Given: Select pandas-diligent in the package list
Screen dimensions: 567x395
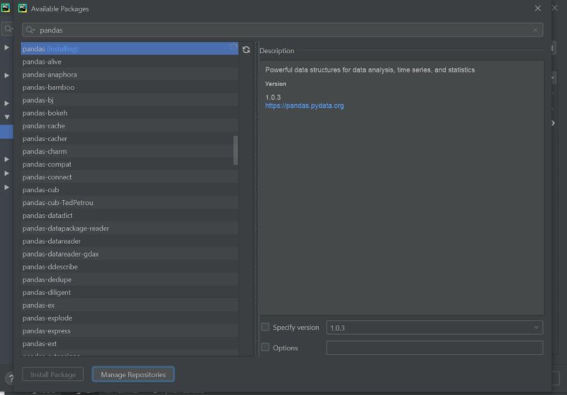Looking at the screenshot, I should [130, 292].
